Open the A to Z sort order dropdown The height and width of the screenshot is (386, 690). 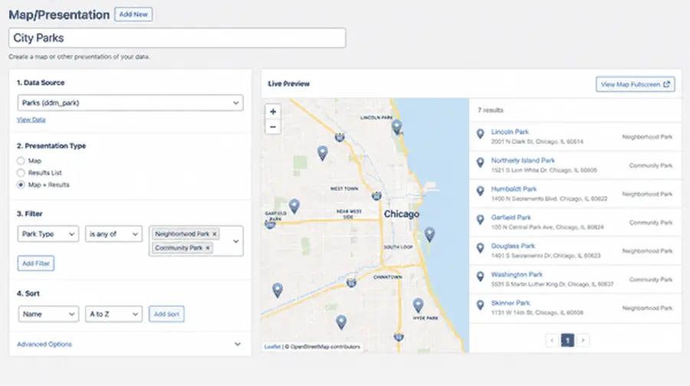point(113,314)
